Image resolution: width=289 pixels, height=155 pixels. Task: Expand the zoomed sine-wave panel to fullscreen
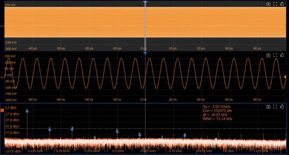pyautogui.click(x=275, y=55)
